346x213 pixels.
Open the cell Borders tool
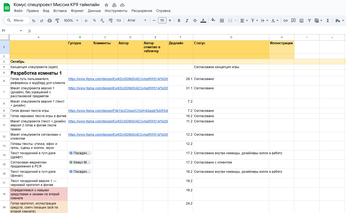tap(222, 20)
